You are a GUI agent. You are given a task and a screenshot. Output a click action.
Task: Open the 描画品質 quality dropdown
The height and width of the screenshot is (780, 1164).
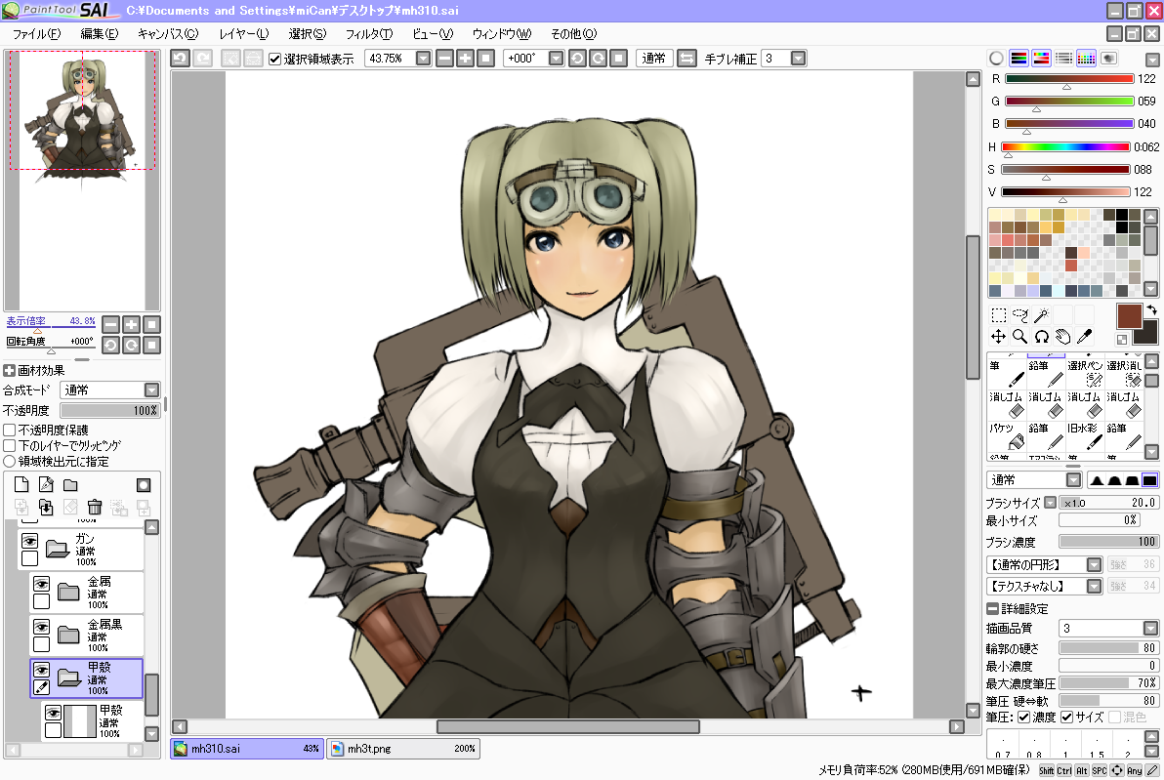pyautogui.click(x=1150, y=629)
